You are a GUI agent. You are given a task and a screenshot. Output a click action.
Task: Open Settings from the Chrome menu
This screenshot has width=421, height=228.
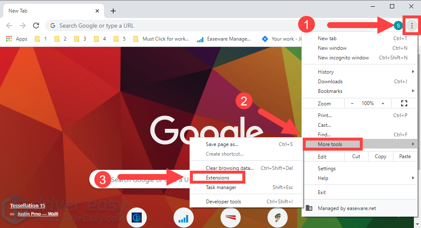(x=327, y=169)
